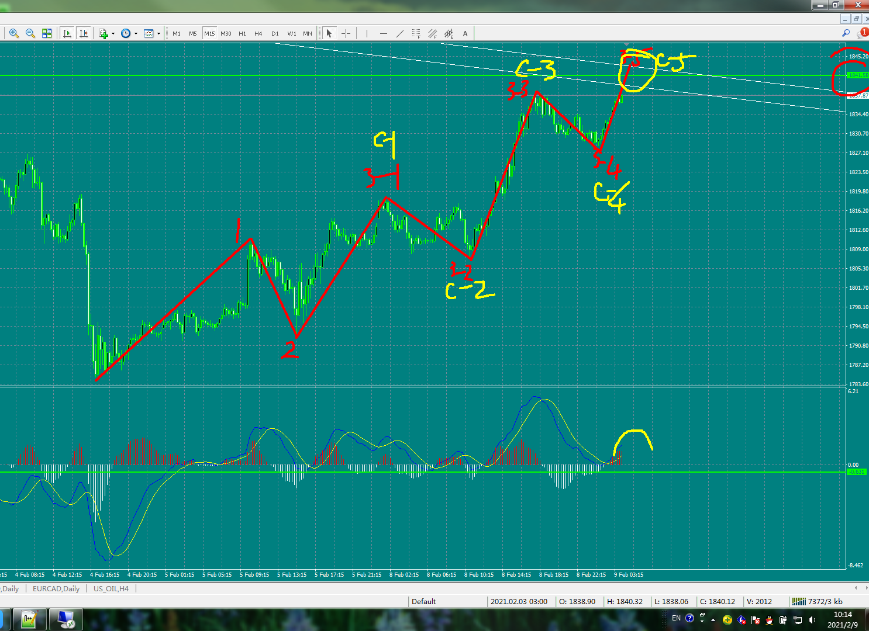Switch to the D1 daily timeframe
The width and height of the screenshot is (869, 631).
click(x=275, y=34)
